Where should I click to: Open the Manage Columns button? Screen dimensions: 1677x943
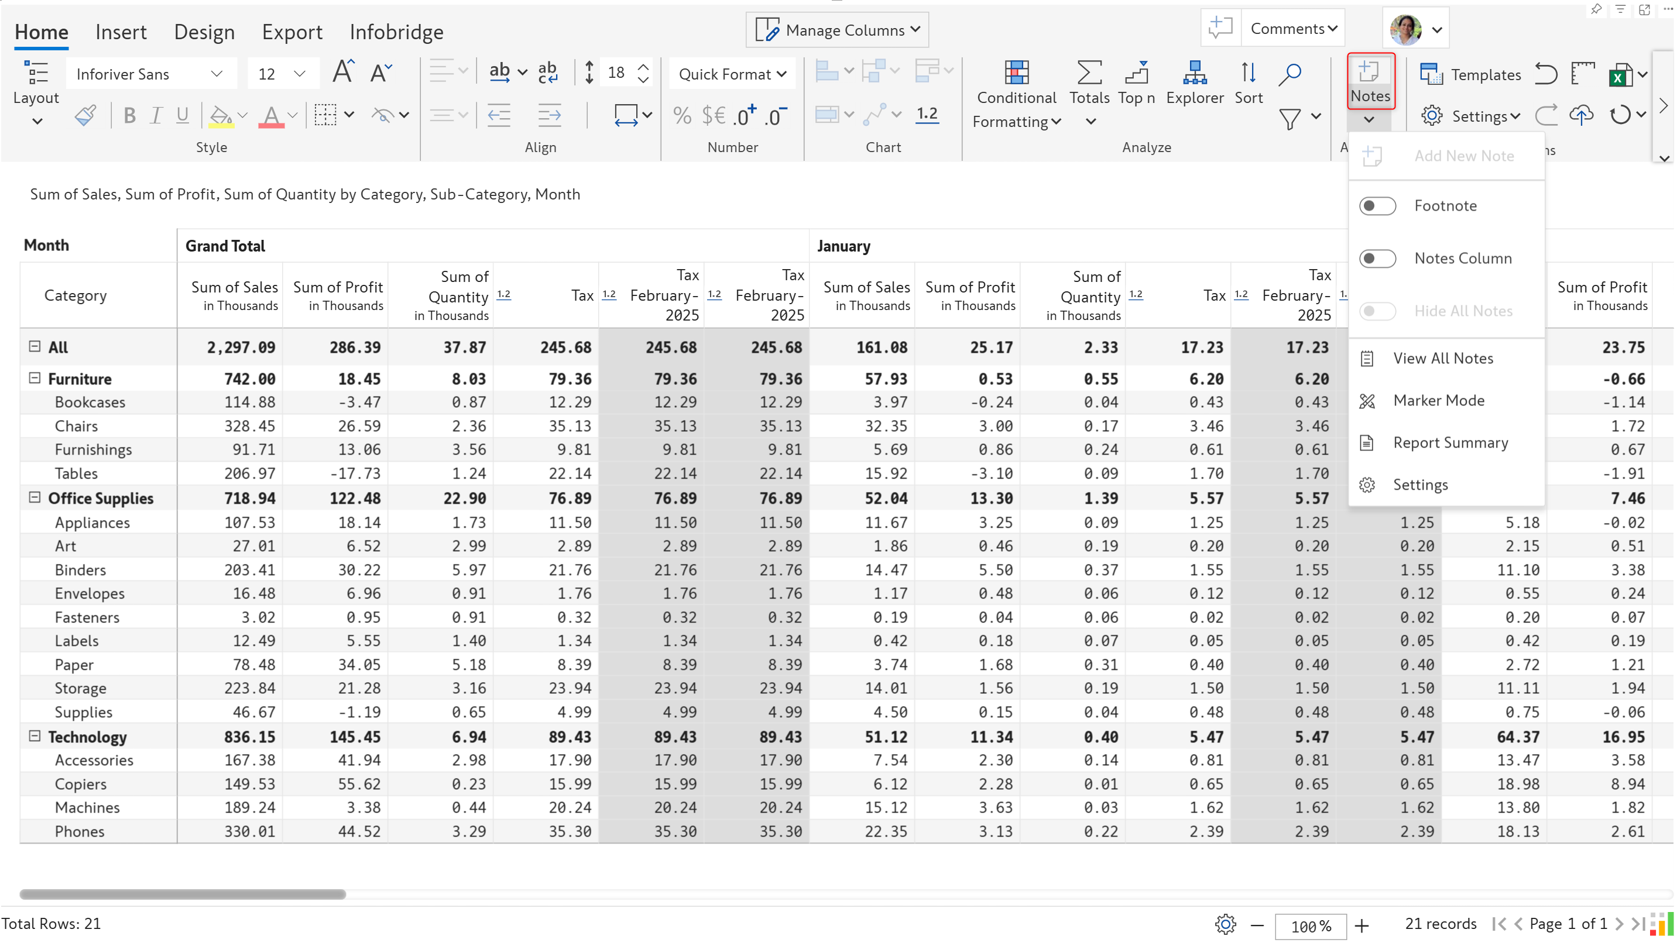(x=836, y=30)
